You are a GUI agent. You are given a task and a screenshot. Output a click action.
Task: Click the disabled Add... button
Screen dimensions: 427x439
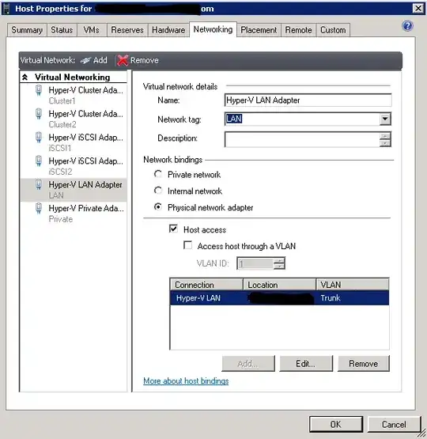pyautogui.click(x=248, y=364)
